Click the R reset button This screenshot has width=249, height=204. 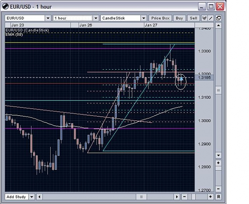(218, 197)
